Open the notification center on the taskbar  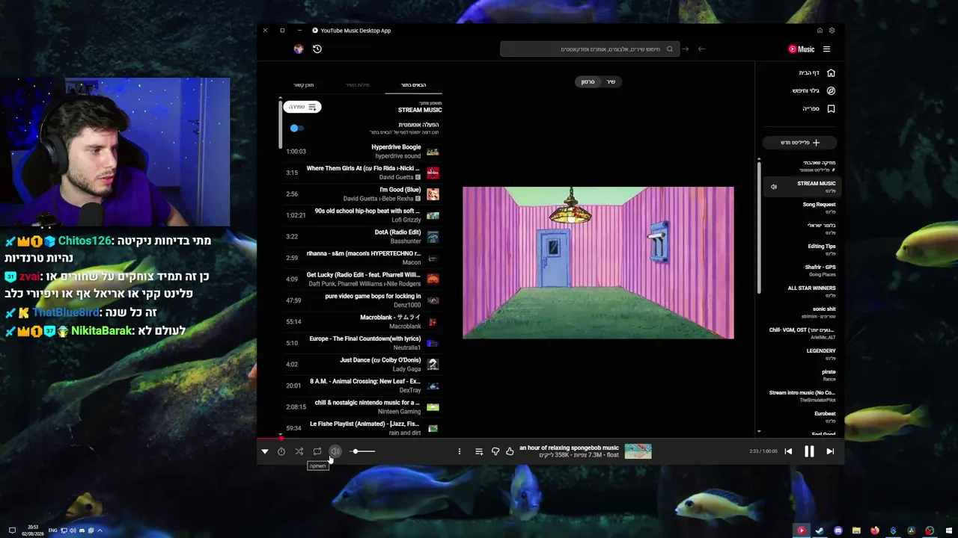12,531
